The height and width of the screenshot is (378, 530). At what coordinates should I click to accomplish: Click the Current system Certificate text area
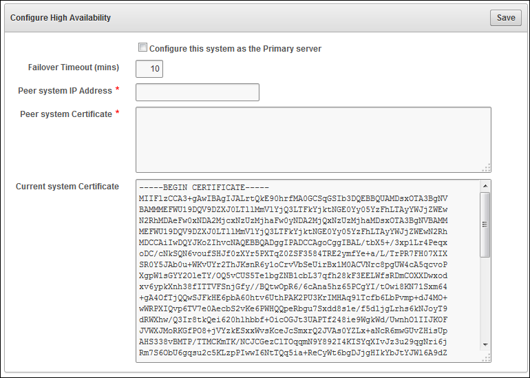point(313,271)
